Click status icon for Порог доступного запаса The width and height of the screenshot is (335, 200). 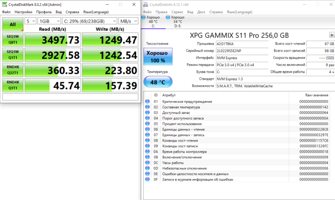pyautogui.click(x=147, y=118)
